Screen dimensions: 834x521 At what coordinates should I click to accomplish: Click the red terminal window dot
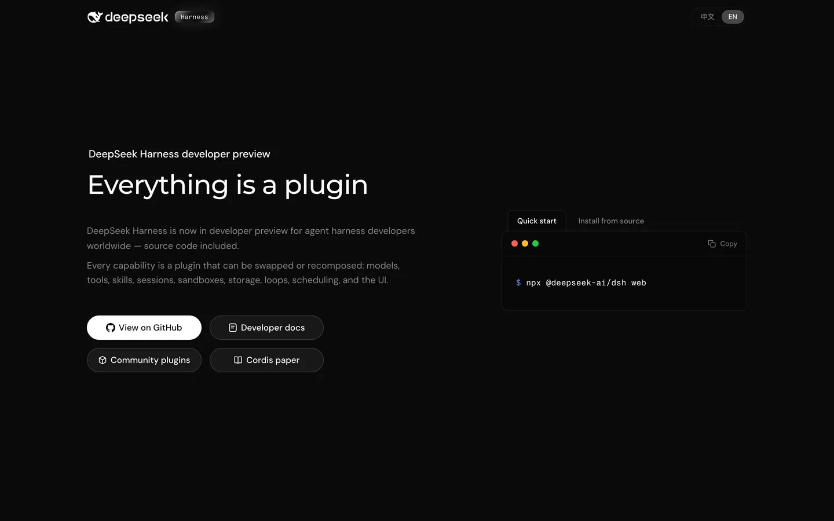(x=514, y=244)
